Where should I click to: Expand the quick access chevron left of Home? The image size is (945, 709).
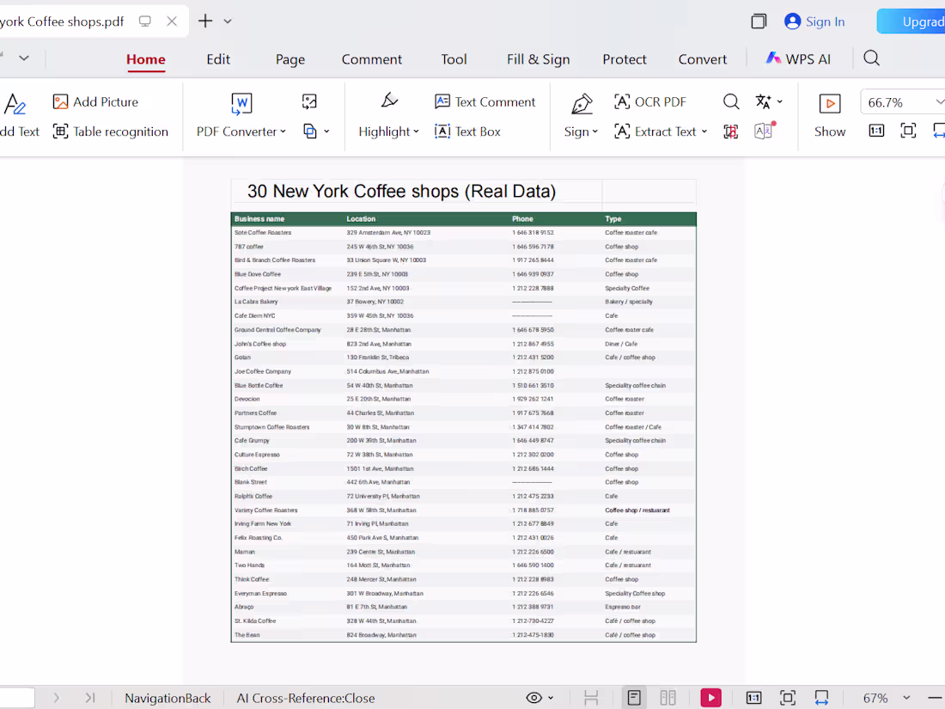(24, 58)
